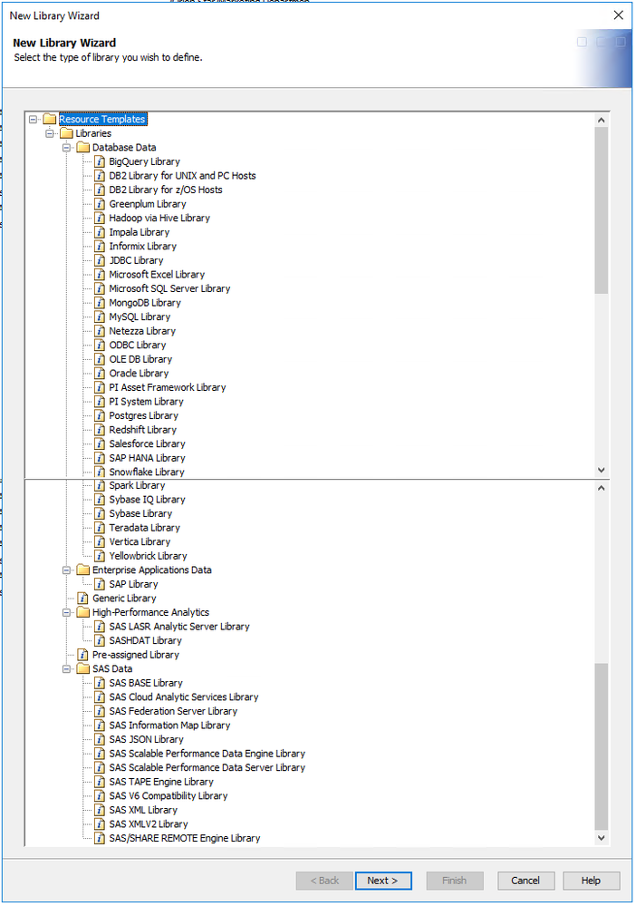Click the JDBC Library template icon
This screenshot has width=636, height=906.
coord(100,260)
